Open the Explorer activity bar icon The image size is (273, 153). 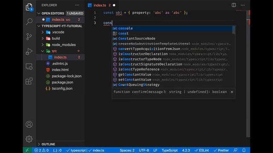coord(29,7)
